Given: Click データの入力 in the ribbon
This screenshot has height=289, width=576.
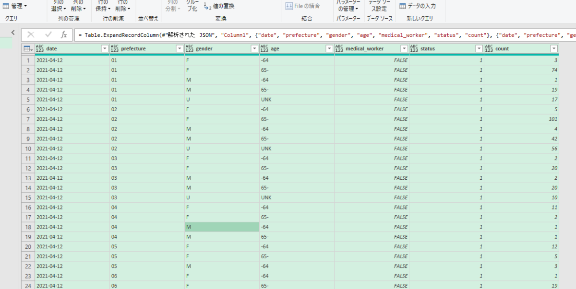Looking at the screenshot, I should coord(418,6).
